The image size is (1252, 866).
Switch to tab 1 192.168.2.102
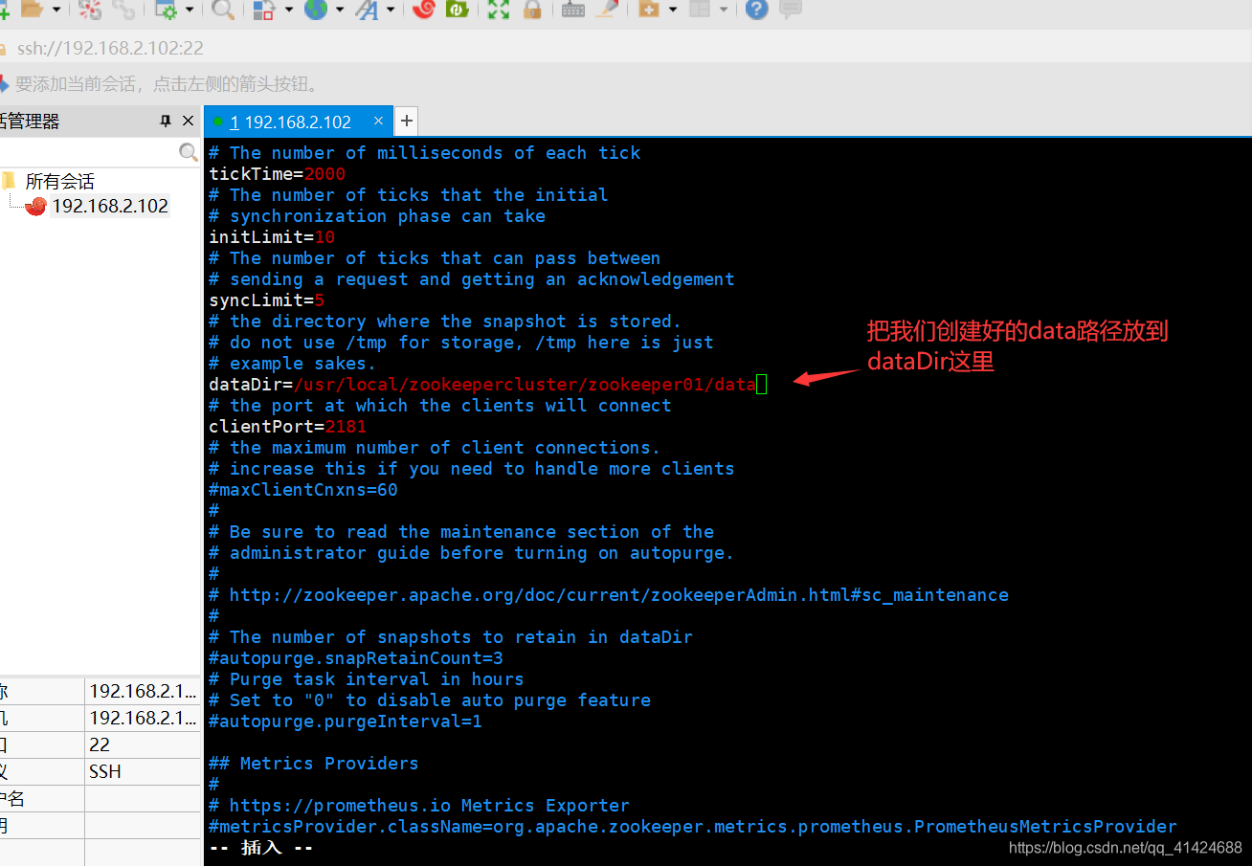pyautogui.click(x=290, y=122)
